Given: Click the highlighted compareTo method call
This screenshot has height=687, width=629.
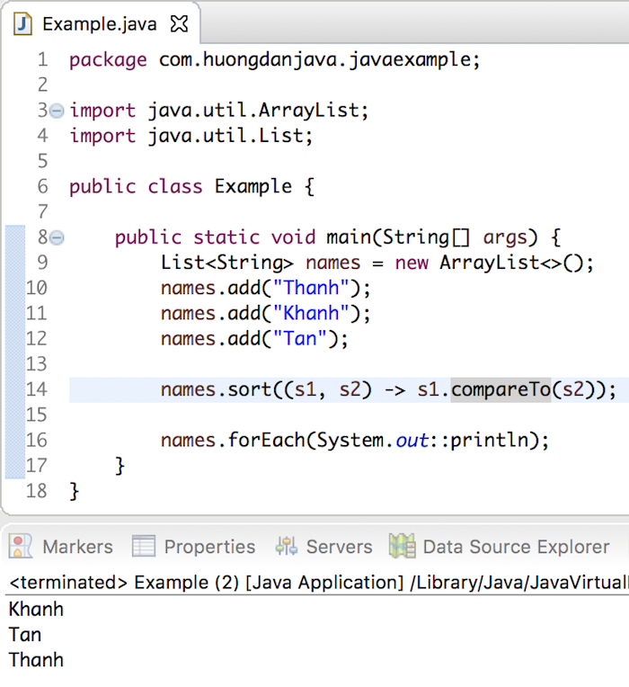Looking at the screenshot, I should point(501,389).
